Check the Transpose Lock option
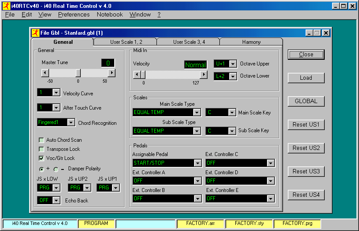This screenshot has height=231, width=359. tap(42, 149)
